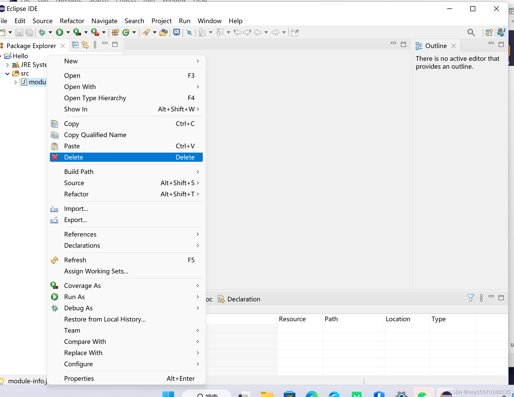Expand the JRE System Library node

7,65
